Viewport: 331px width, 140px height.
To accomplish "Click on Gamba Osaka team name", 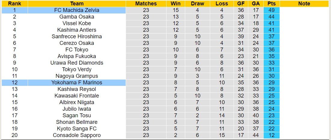I will tap(77, 17).
